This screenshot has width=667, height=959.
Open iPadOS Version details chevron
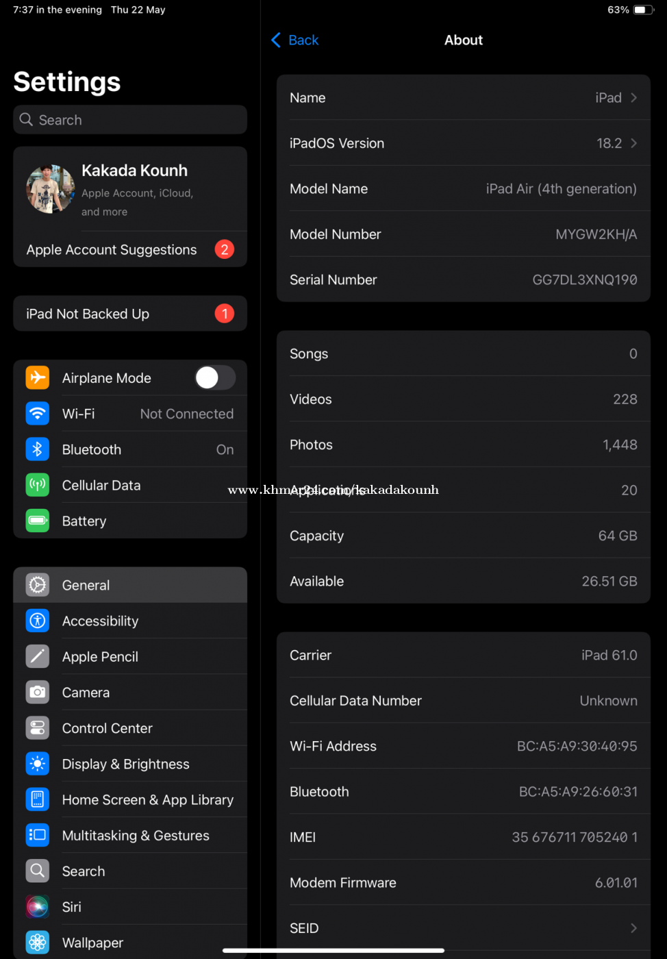pyautogui.click(x=634, y=143)
